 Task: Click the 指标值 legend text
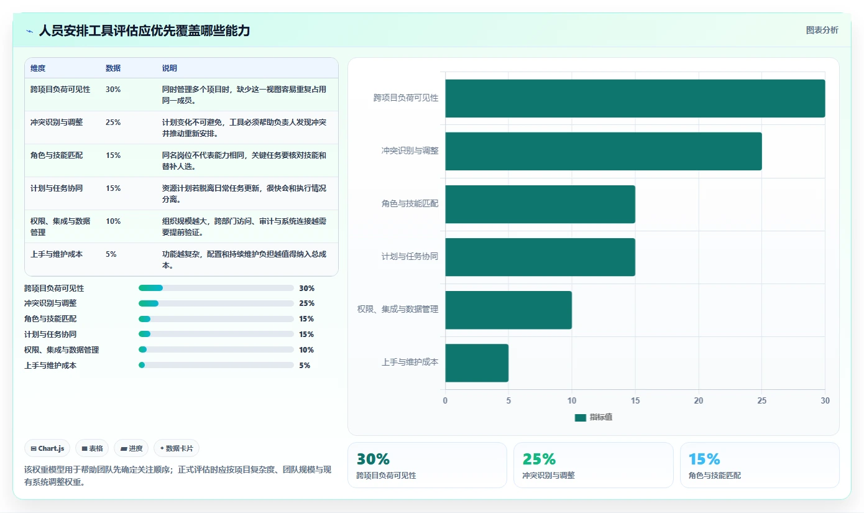coord(601,417)
